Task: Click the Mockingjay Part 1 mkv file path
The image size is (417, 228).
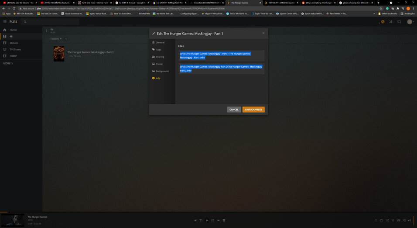Action: coord(221,55)
